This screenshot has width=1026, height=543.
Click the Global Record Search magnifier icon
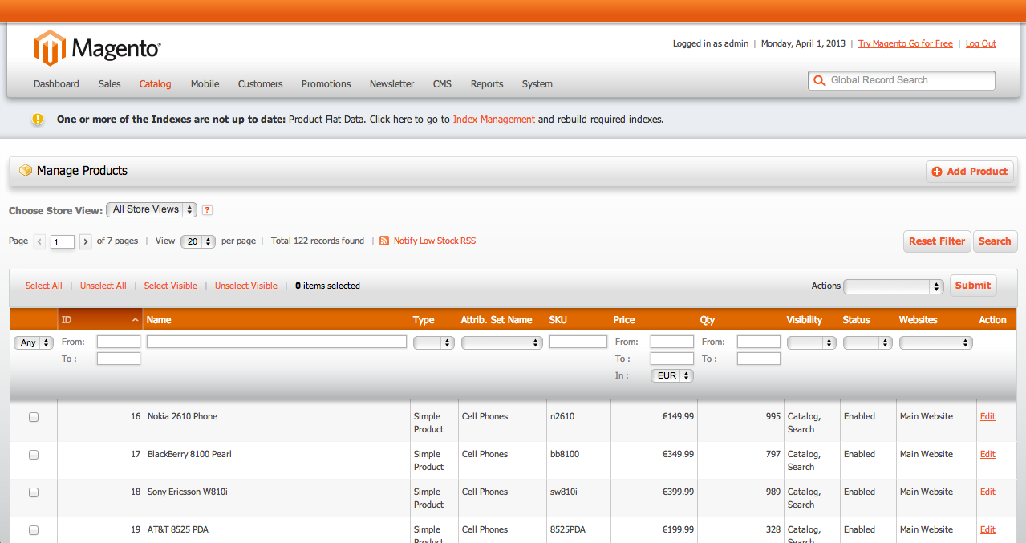tap(819, 81)
